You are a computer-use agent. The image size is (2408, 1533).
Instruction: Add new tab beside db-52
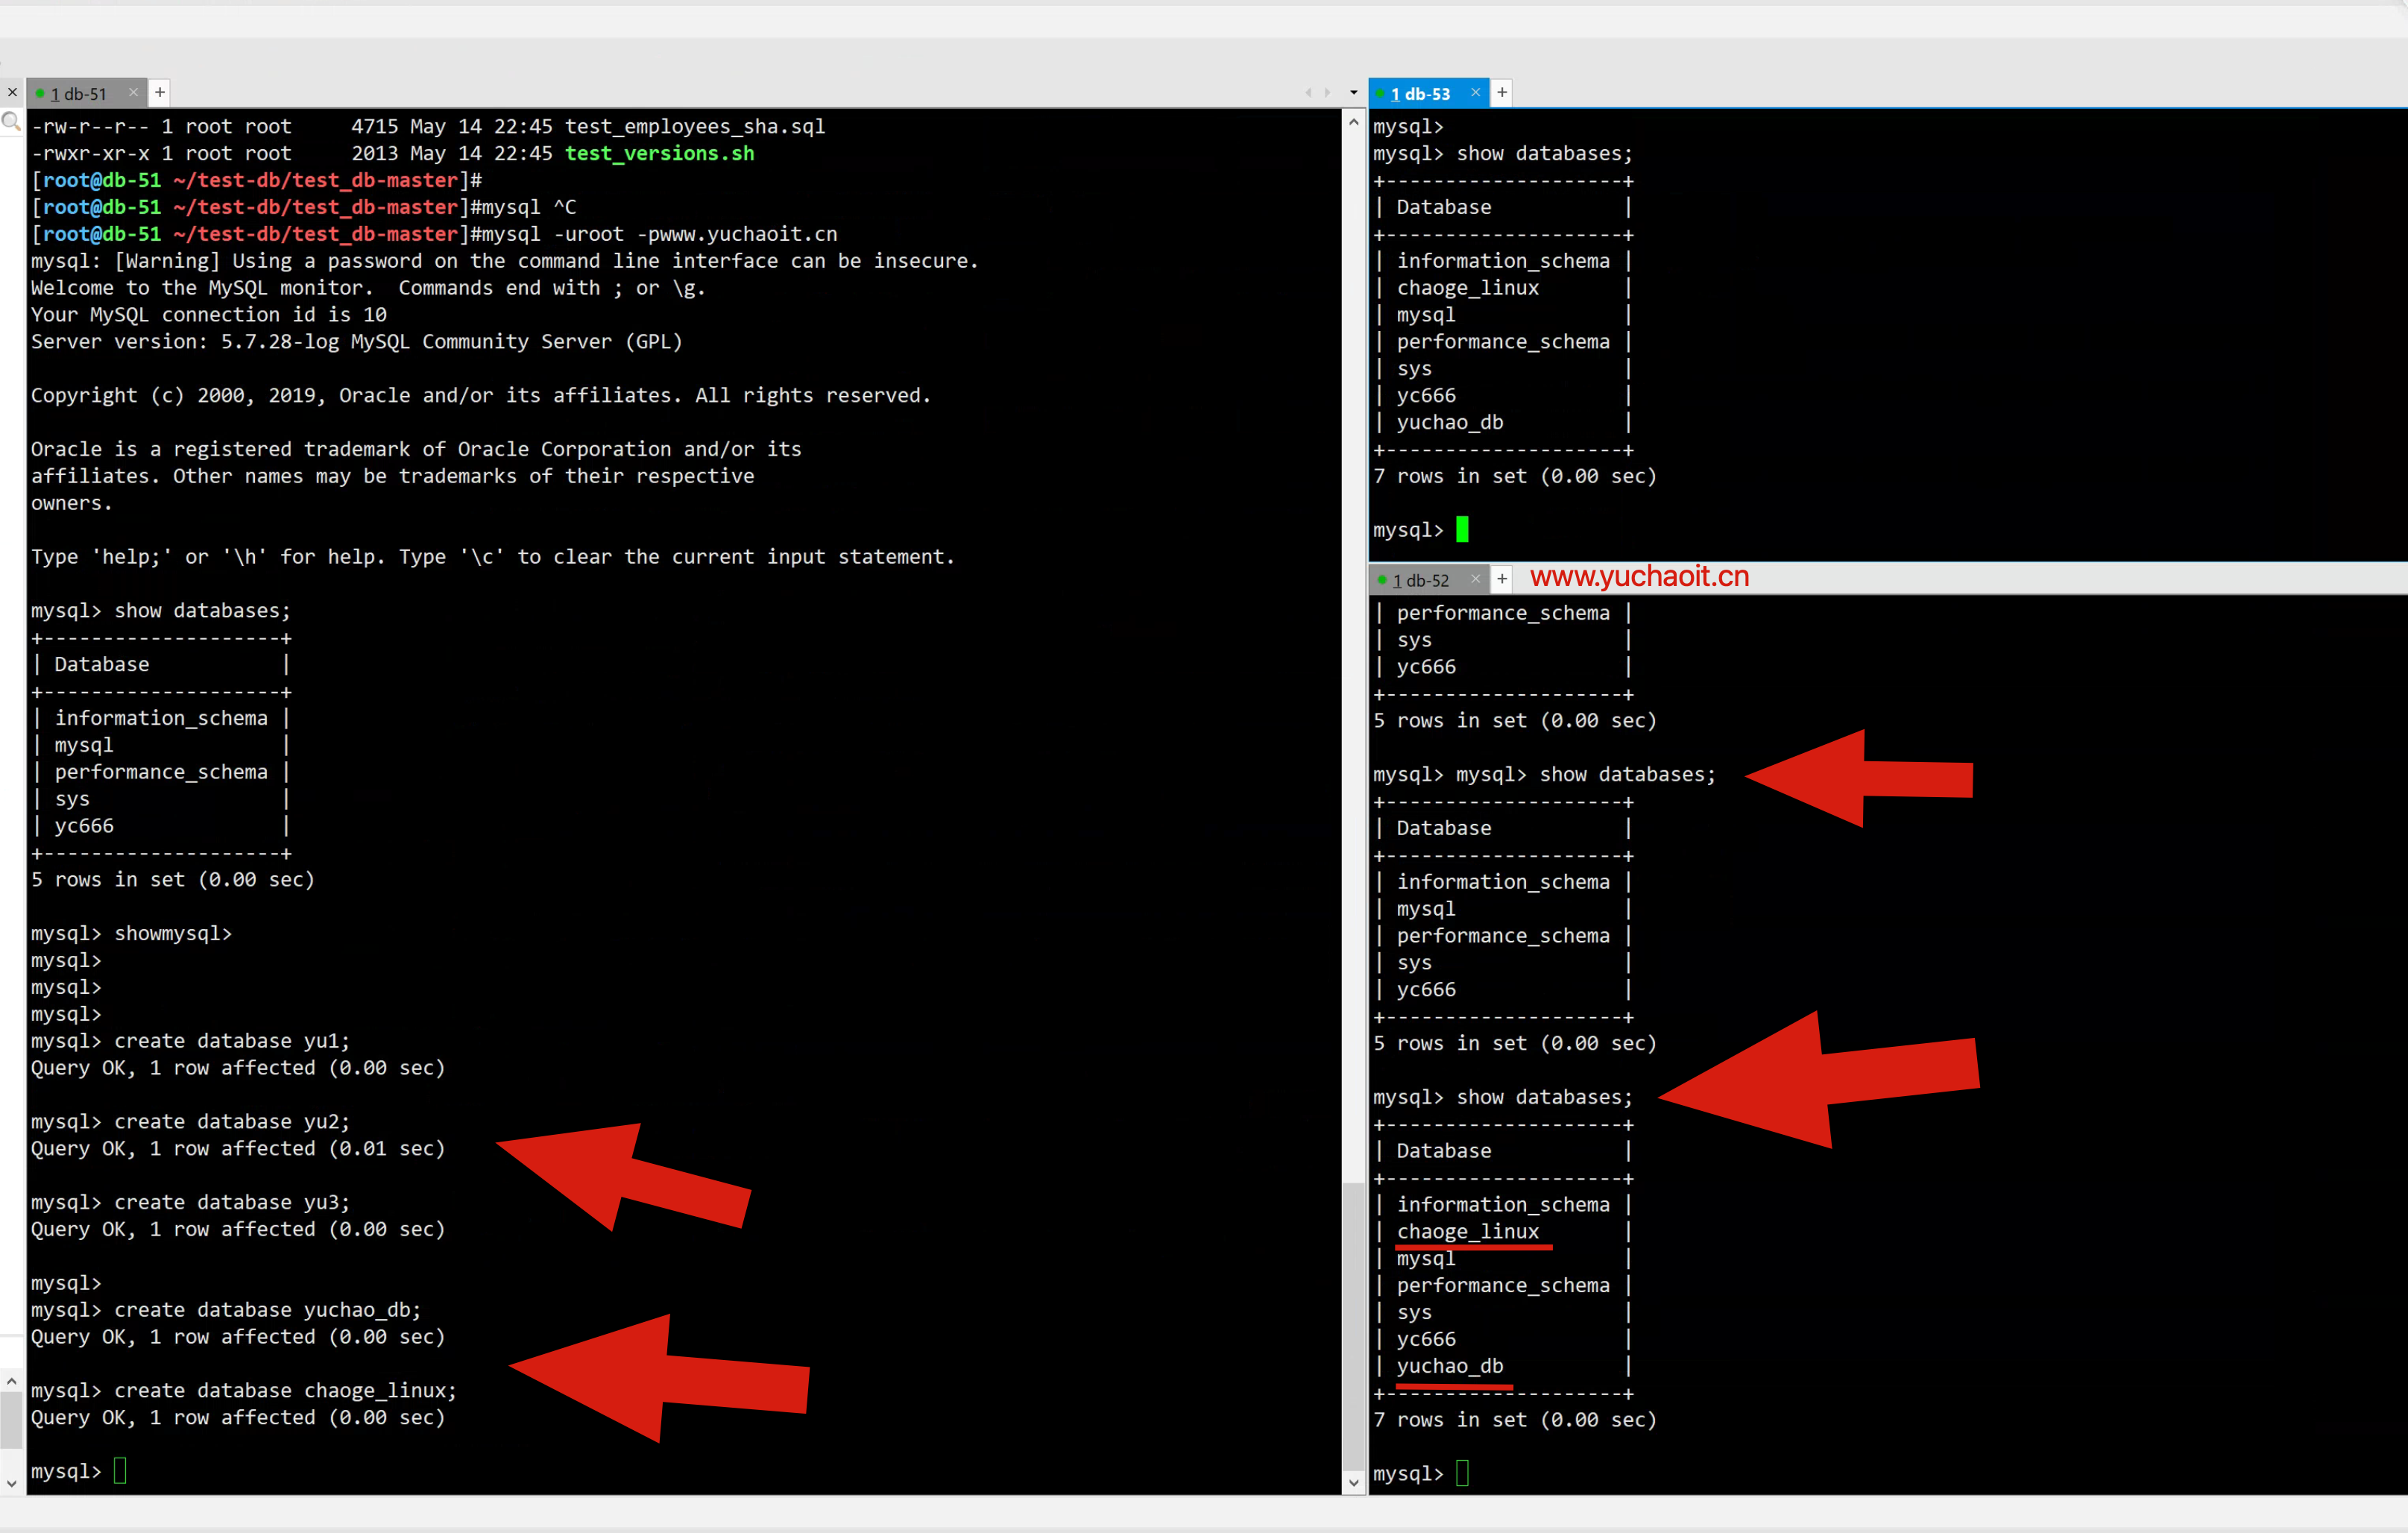click(1502, 579)
